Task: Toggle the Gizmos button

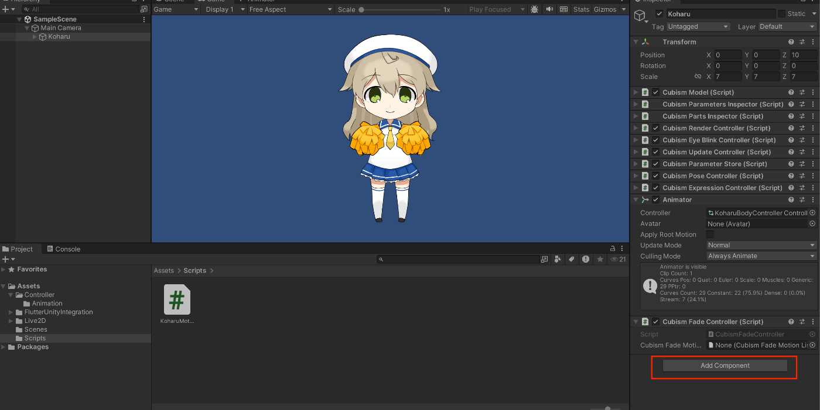Action: point(605,9)
